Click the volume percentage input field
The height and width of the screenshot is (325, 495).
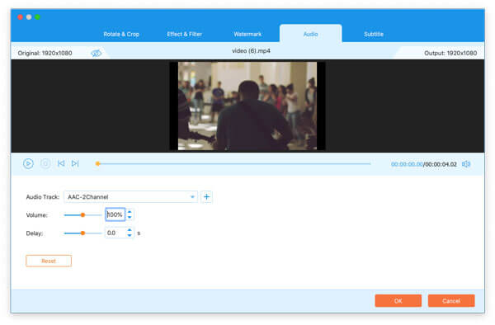click(x=115, y=214)
